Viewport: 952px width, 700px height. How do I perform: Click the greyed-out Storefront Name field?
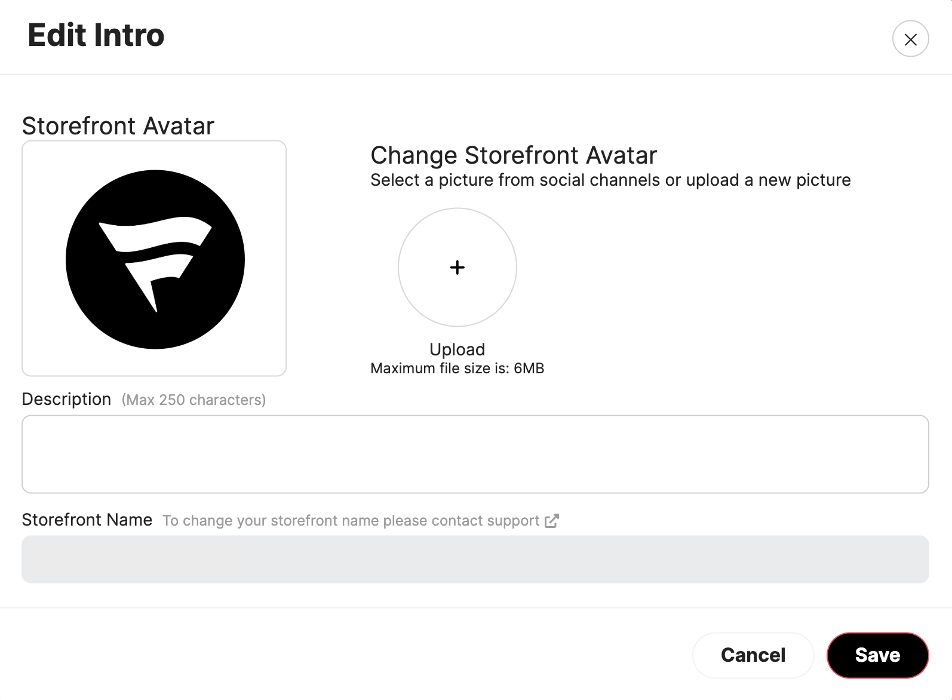click(475, 559)
